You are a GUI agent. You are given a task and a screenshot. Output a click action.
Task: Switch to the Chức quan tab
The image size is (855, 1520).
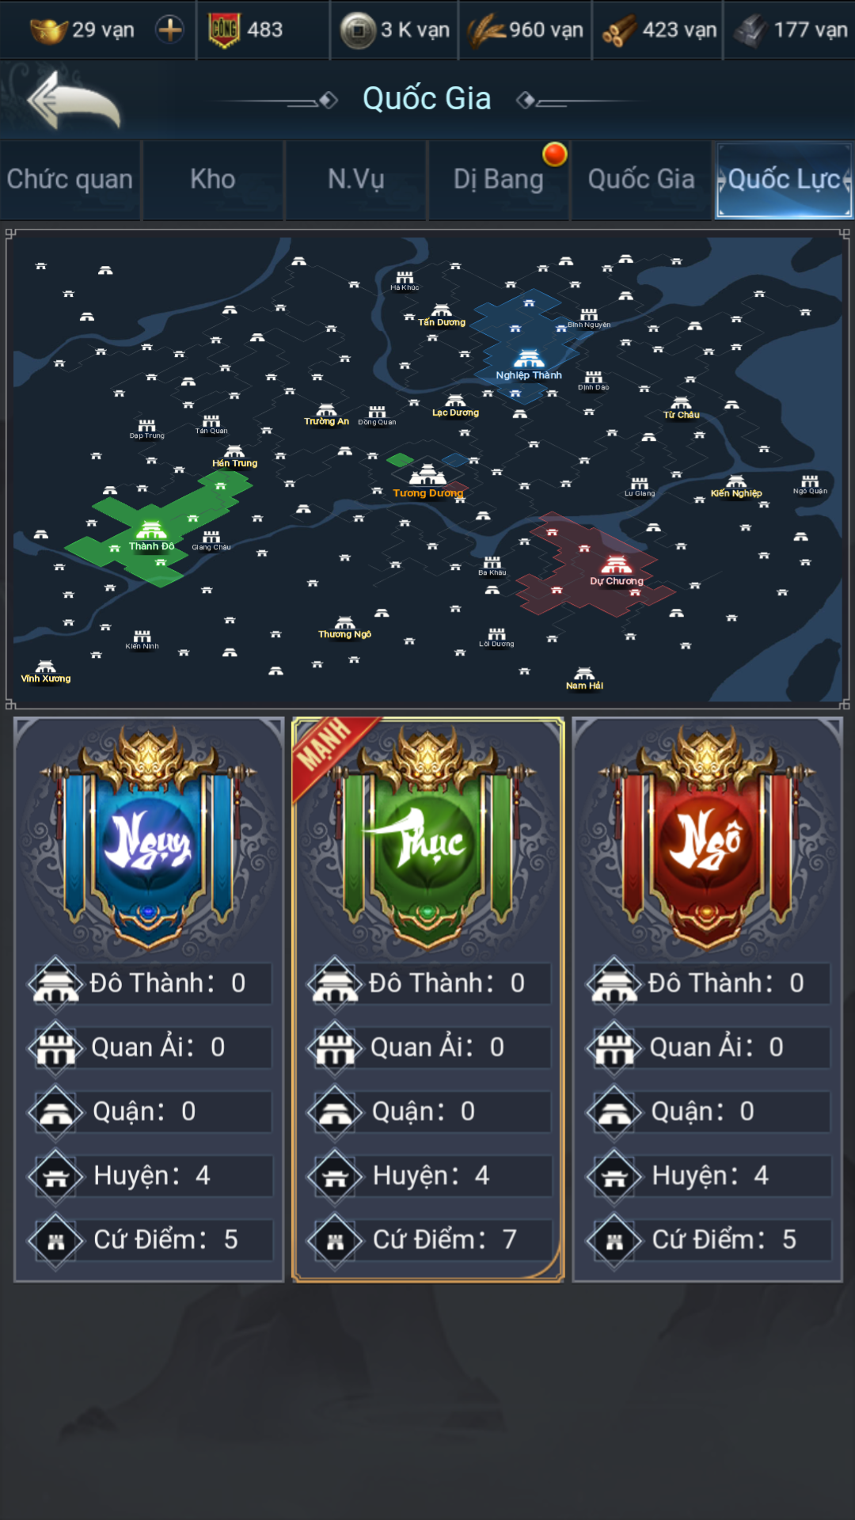(70, 180)
